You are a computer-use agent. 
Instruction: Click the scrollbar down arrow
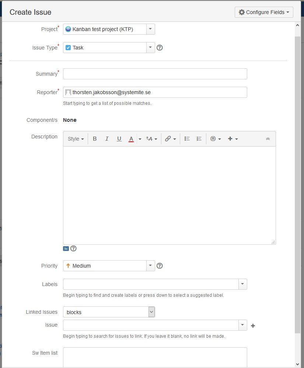(x=297, y=364)
